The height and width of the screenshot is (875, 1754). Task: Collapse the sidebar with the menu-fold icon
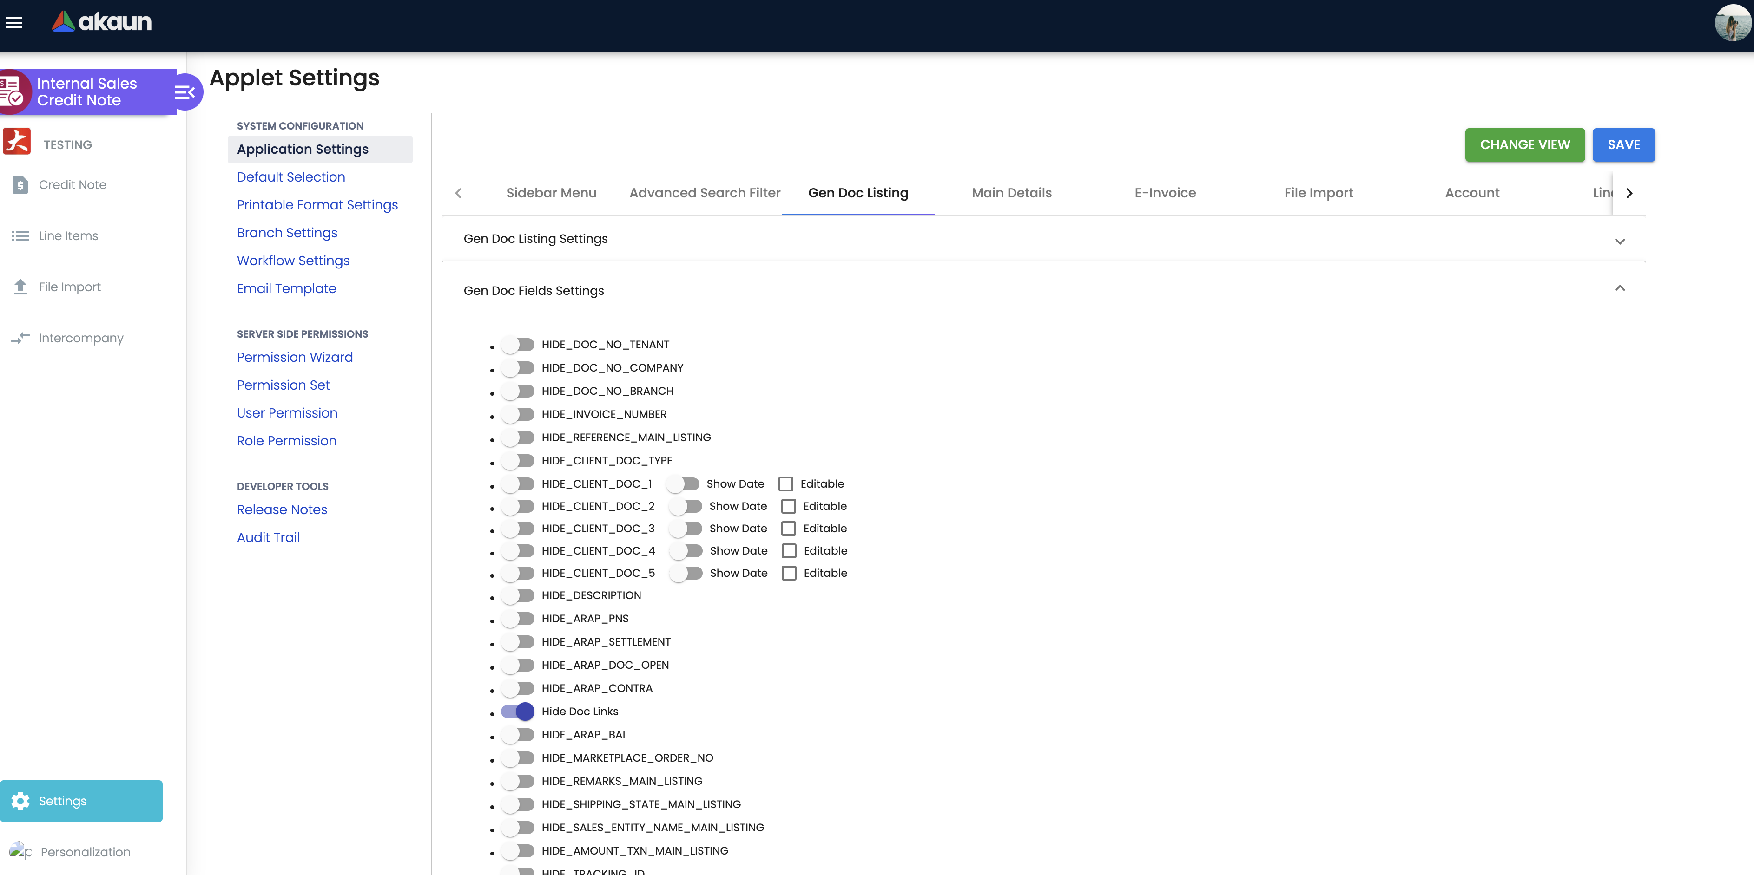(x=185, y=92)
